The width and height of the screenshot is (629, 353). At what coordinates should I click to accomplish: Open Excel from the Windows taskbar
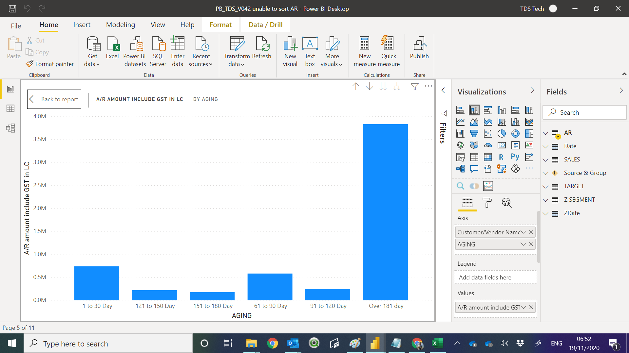(437, 344)
